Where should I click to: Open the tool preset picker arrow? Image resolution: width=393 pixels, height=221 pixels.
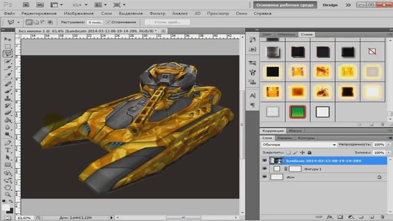click(18, 22)
